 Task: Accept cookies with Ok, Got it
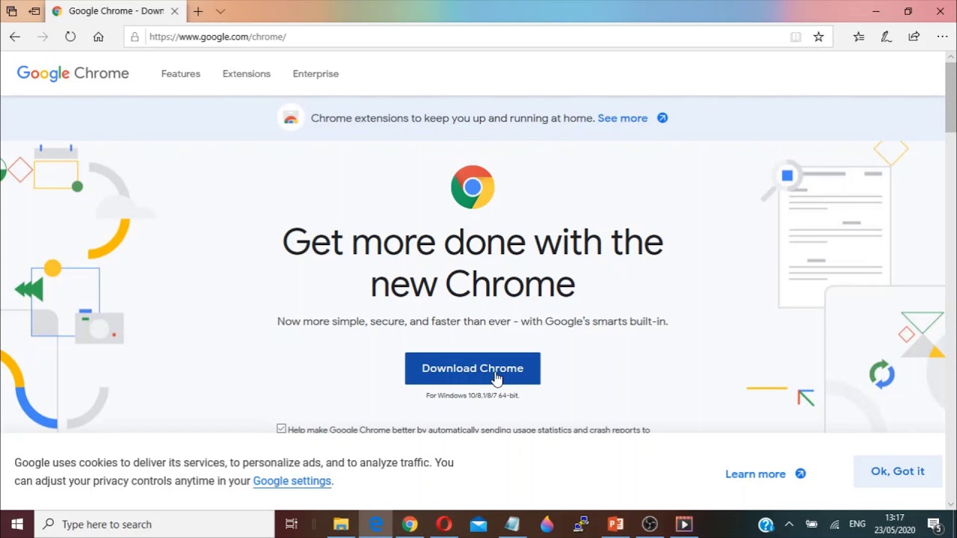(x=898, y=471)
